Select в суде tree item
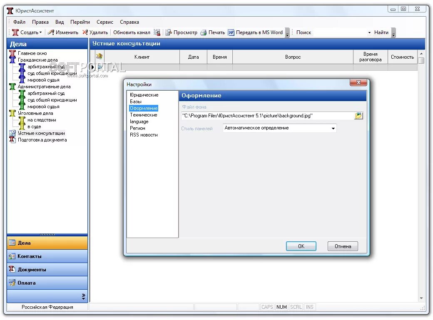 [x=34, y=127]
